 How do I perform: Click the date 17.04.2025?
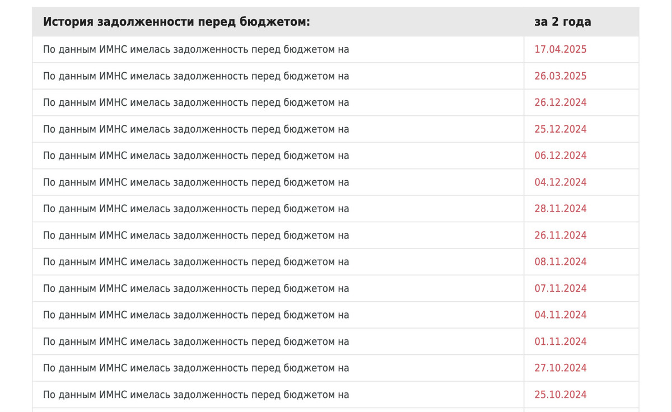click(560, 49)
